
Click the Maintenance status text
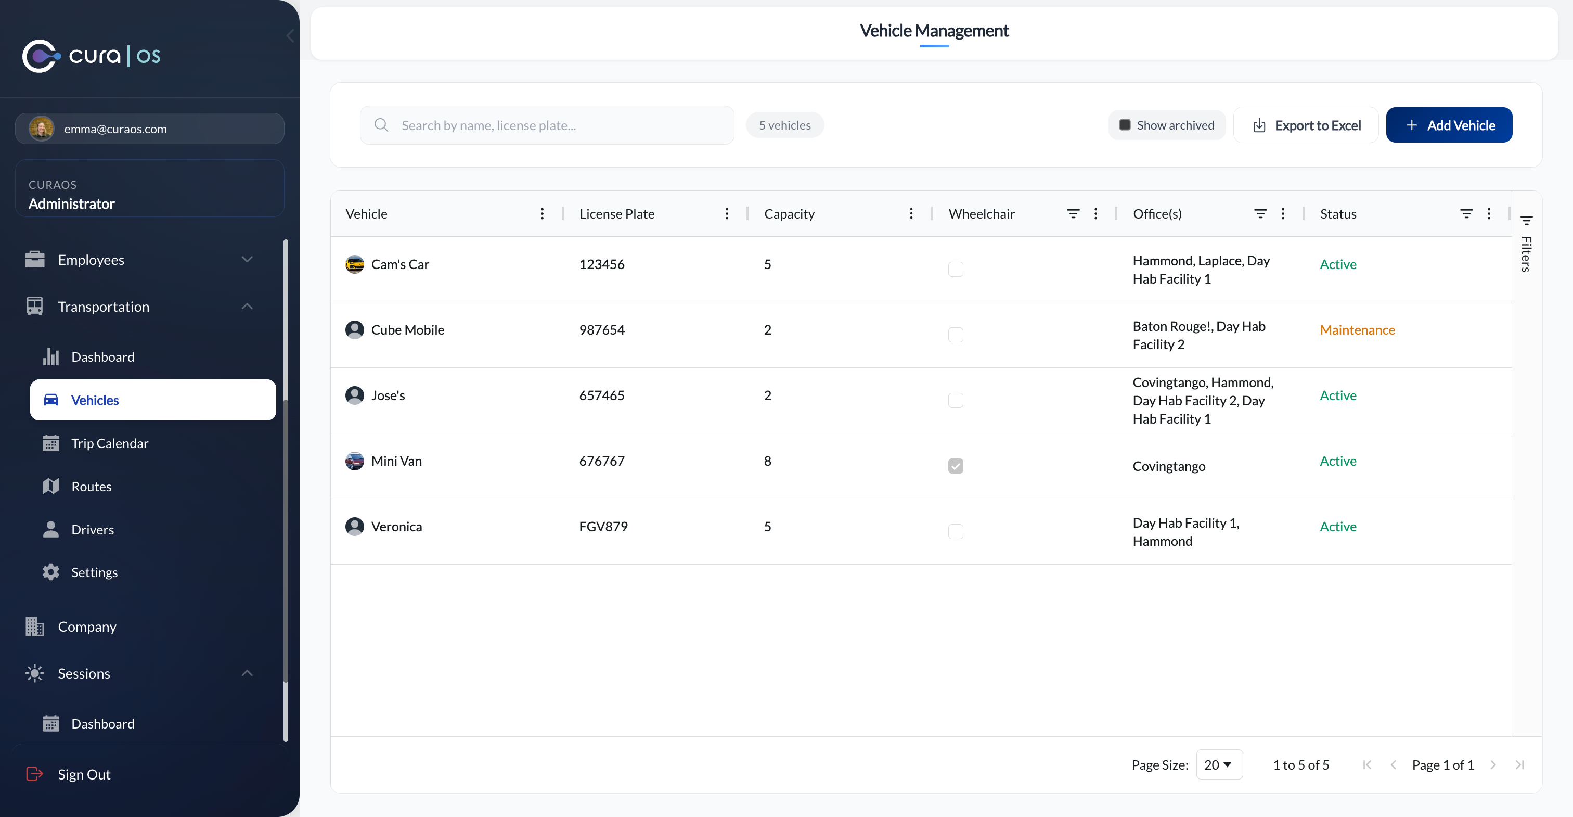coord(1357,329)
